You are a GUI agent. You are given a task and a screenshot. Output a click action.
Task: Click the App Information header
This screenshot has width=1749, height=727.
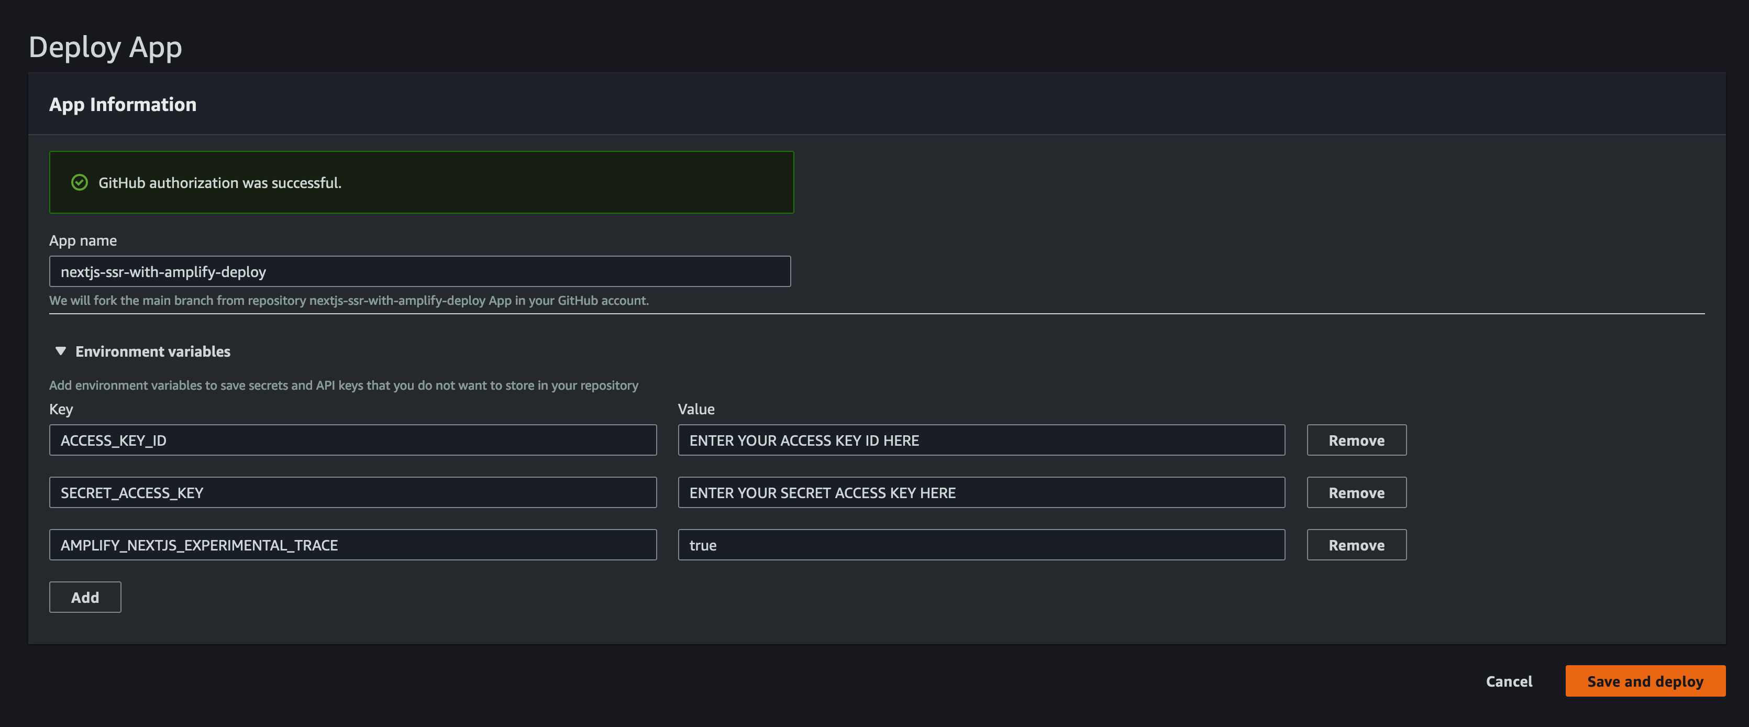(x=123, y=105)
